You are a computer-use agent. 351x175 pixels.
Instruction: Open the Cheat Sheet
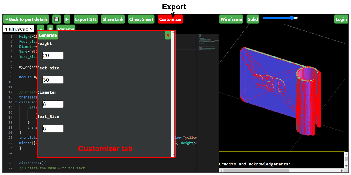coord(141,19)
